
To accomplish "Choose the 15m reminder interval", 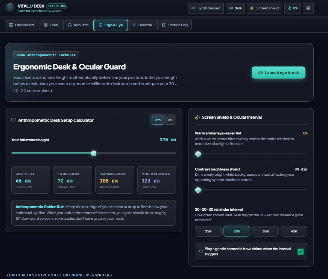I will pos(208,231).
